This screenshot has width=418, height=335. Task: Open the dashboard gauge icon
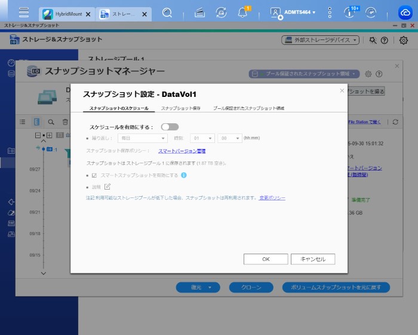(371, 12)
